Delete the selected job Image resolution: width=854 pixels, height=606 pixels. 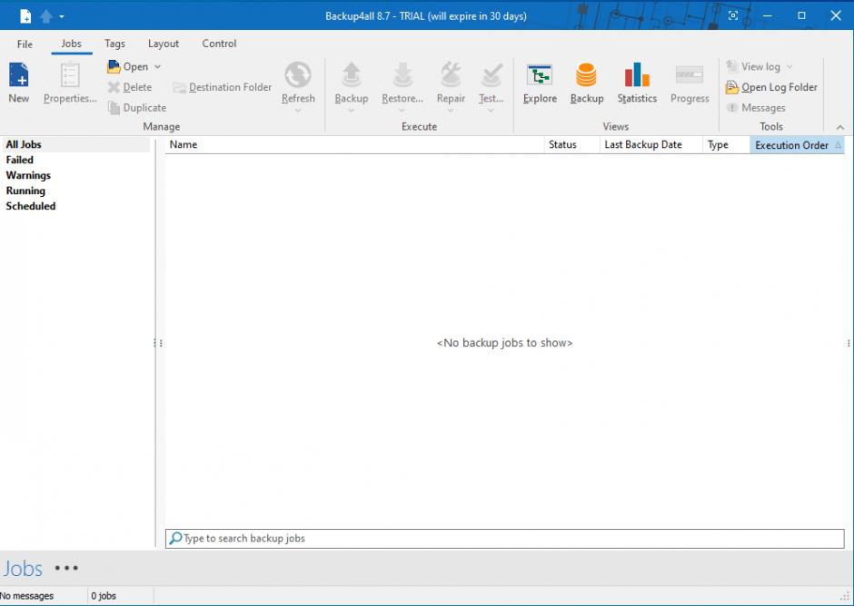click(x=130, y=87)
